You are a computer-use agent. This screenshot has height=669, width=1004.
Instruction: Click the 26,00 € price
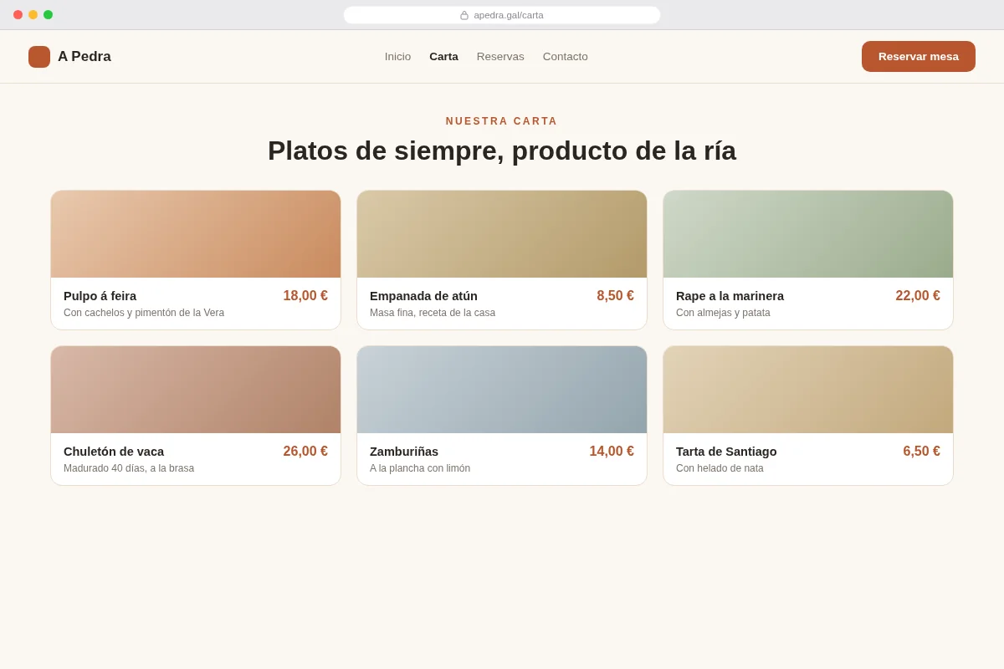[305, 452]
